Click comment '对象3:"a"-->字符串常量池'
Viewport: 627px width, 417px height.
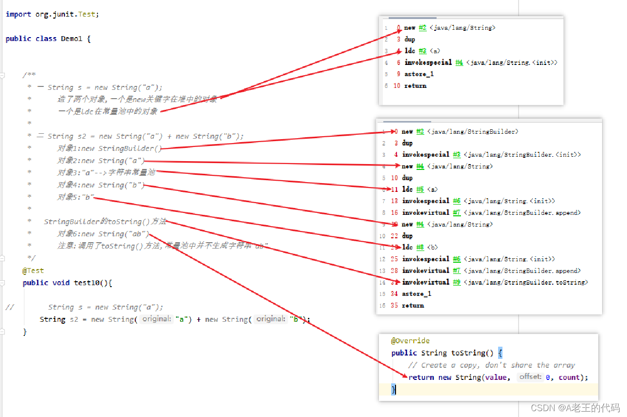click(x=106, y=173)
